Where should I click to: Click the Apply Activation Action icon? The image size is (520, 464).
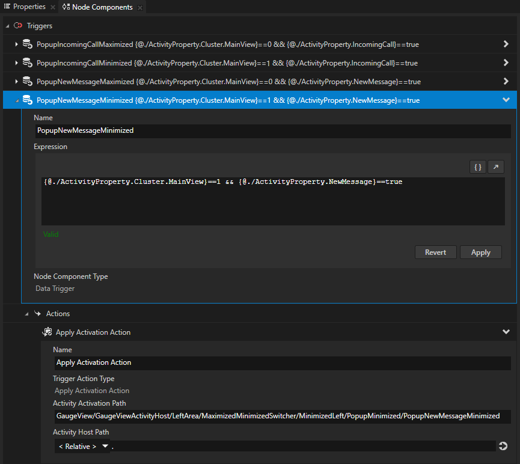click(47, 332)
